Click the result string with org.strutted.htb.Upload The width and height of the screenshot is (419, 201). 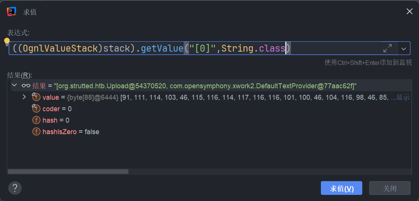click(205, 86)
